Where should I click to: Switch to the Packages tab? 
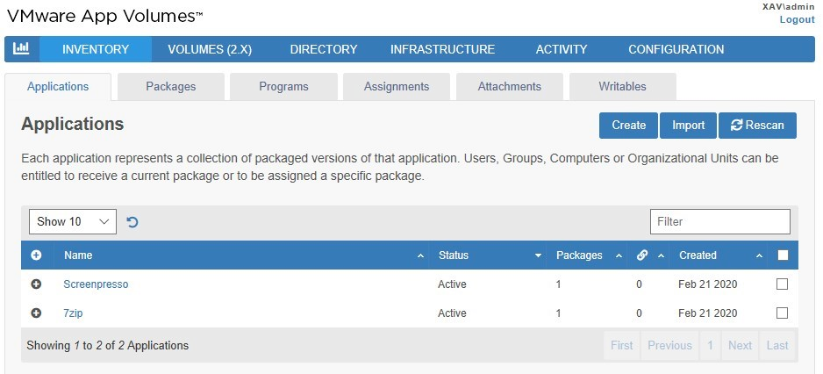[x=170, y=87]
